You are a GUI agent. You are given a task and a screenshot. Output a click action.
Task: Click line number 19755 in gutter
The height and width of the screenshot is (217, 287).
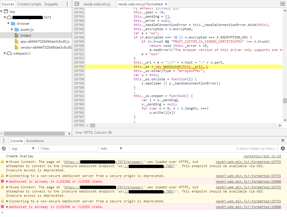[79, 67]
